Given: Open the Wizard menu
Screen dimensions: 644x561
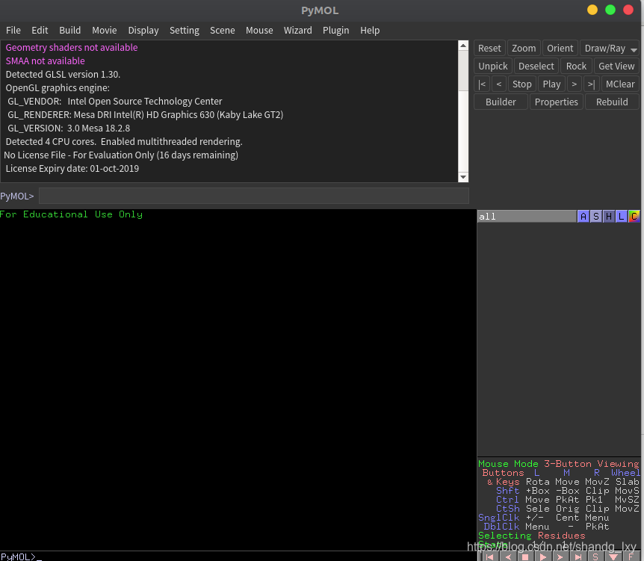Looking at the screenshot, I should click(x=298, y=31).
